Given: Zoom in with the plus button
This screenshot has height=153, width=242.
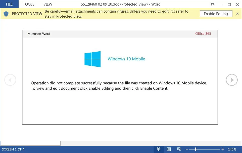Looking at the screenshot, I should [223, 149].
